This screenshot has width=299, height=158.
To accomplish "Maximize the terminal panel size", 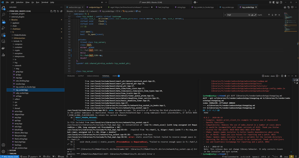I will pos(292,76).
